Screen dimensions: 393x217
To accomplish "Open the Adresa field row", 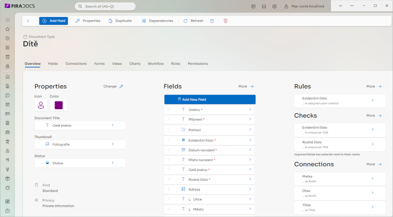I will point(209,189).
